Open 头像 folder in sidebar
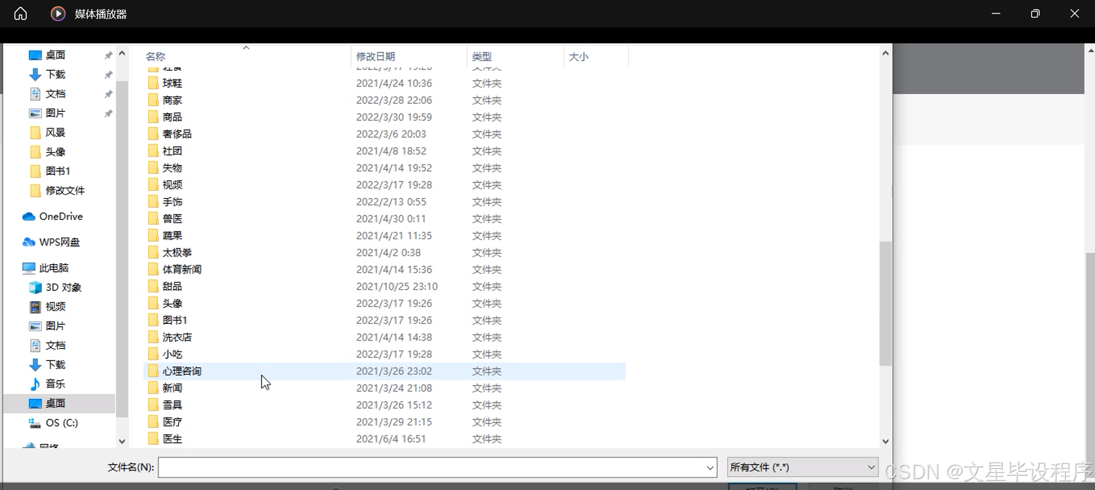 click(55, 152)
